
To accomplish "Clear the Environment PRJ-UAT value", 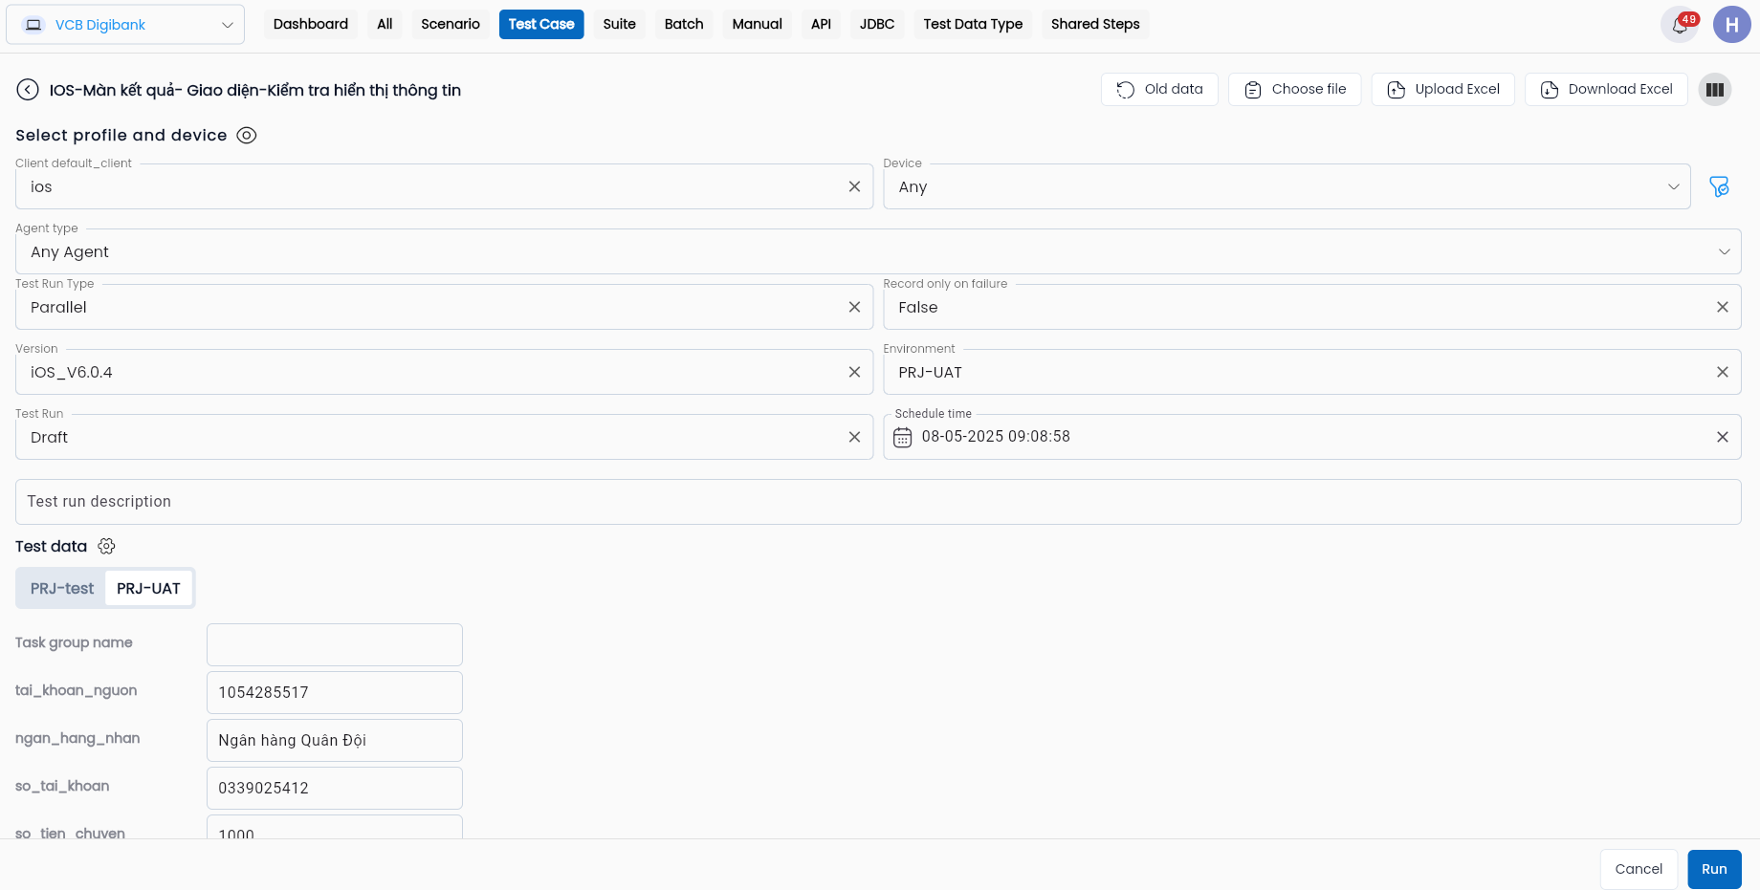I will click(1722, 373).
